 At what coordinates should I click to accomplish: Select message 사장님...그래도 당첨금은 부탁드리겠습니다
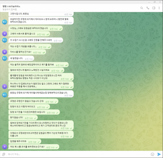tap(36, 28)
